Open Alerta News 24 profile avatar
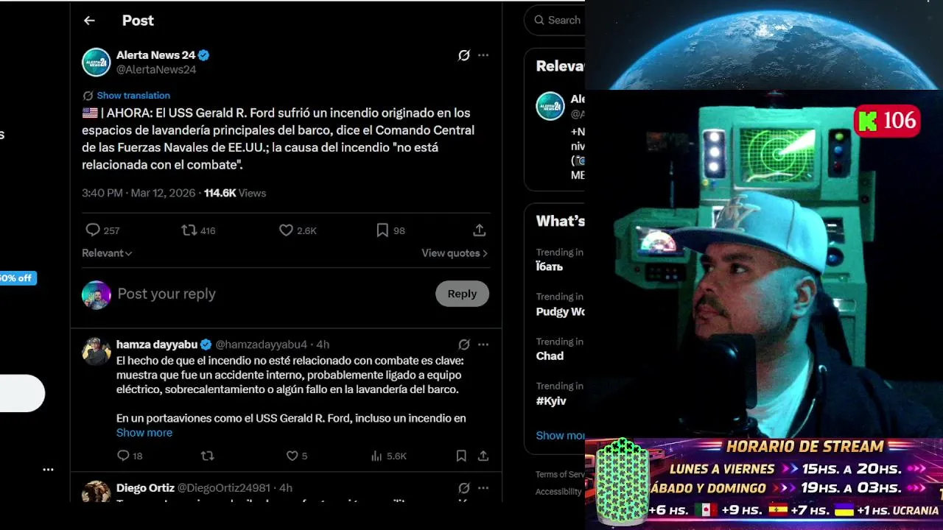The image size is (943, 530). coord(97,63)
